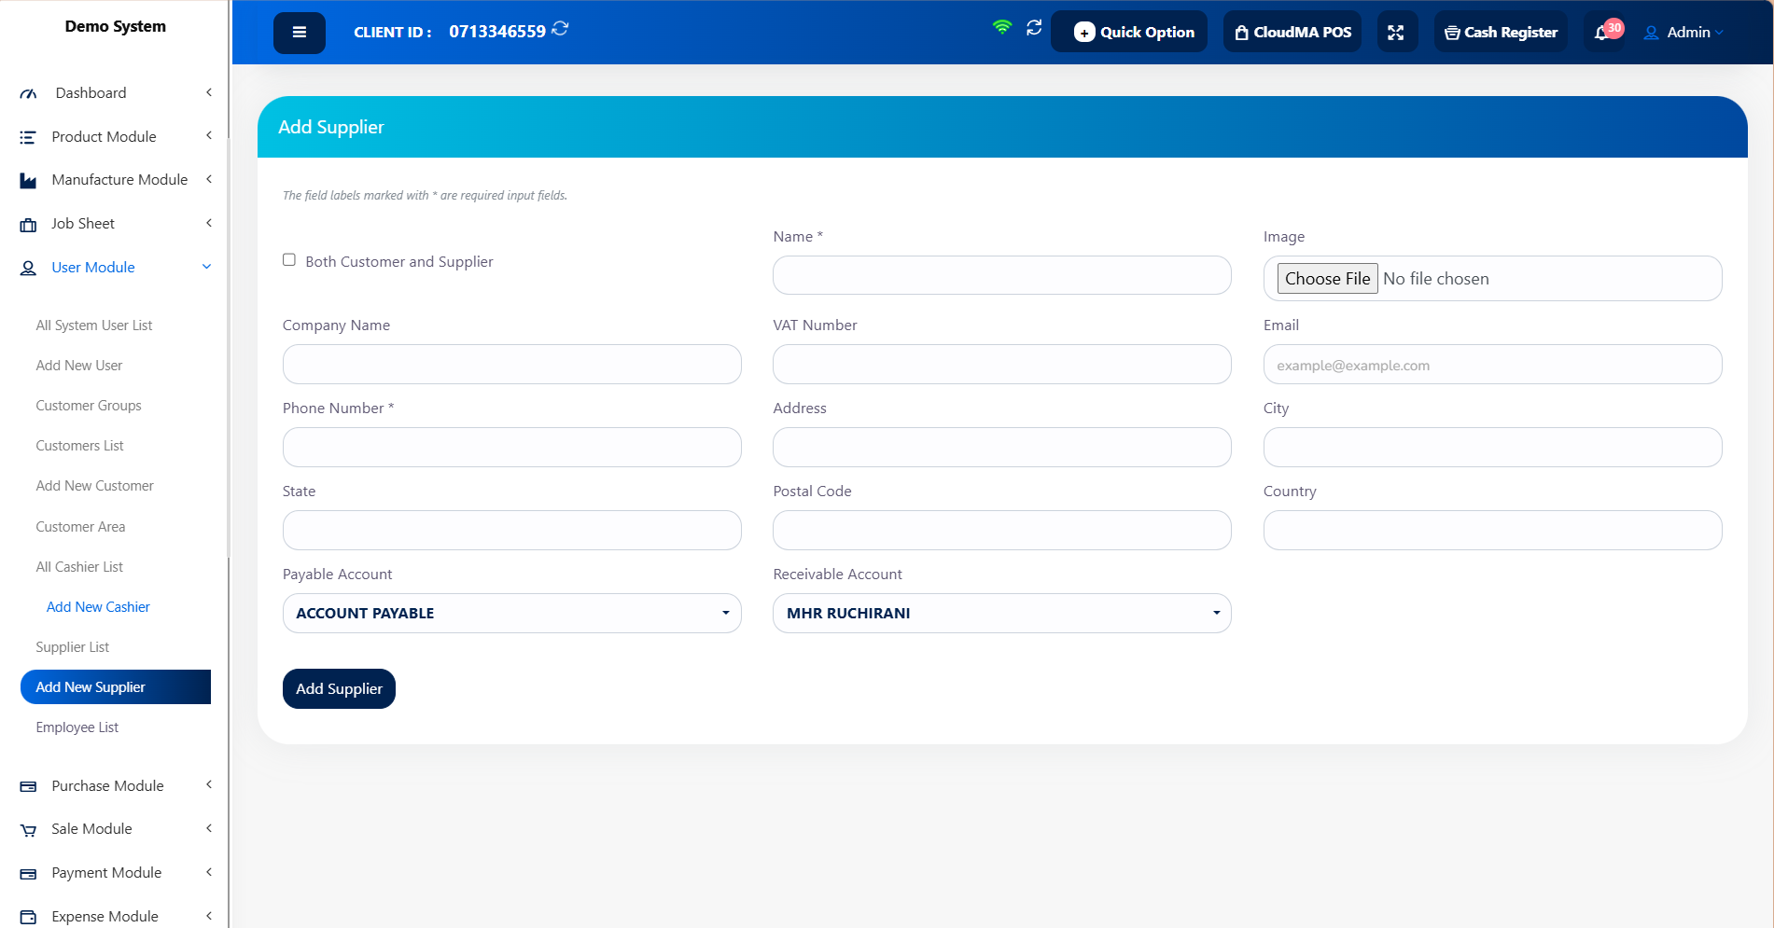Open Customers List

point(79,446)
